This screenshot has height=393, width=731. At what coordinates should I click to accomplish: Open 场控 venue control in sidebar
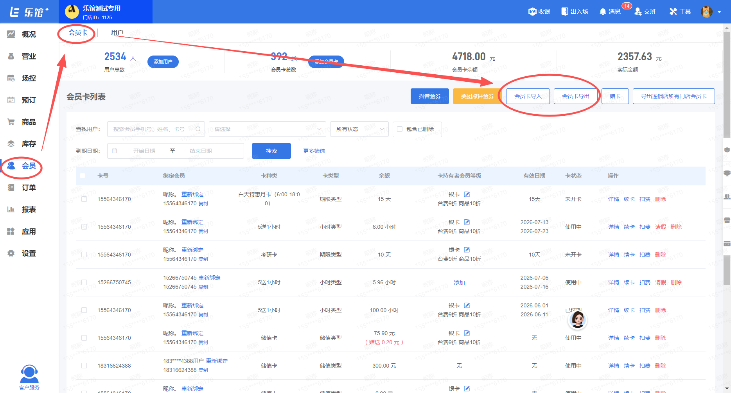[29, 78]
